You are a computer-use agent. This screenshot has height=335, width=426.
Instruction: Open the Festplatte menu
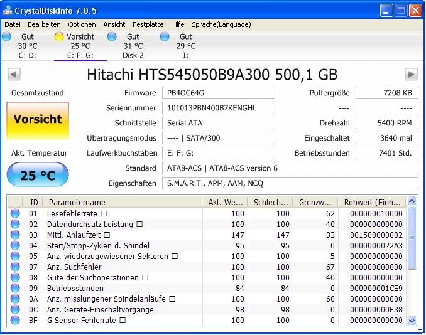pos(148,24)
